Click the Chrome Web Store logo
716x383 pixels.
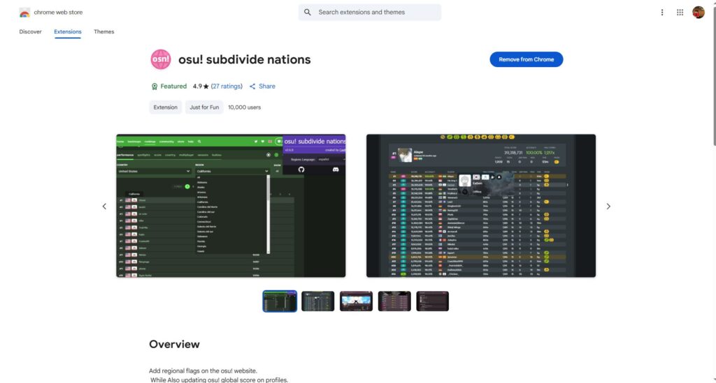click(x=24, y=13)
